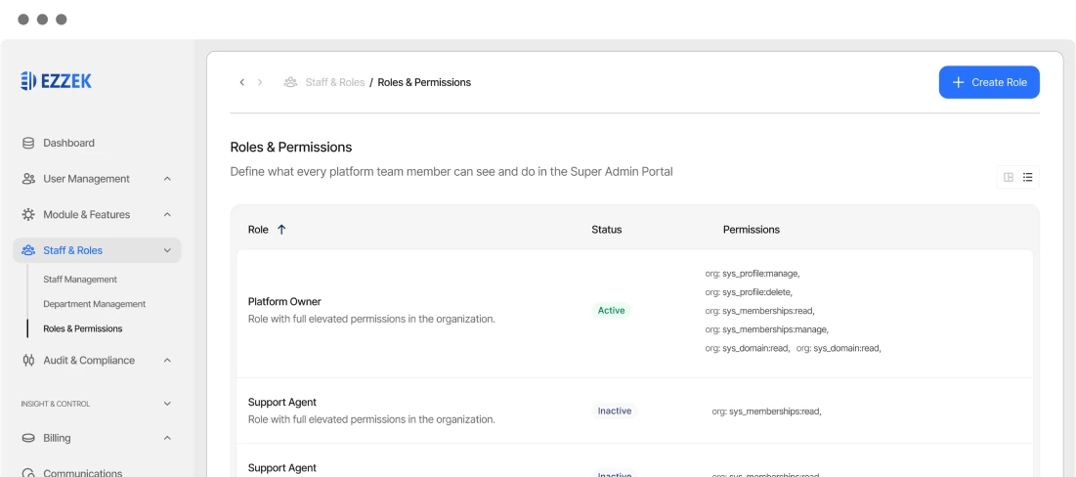Click the Create Role button

click(989, 82)
